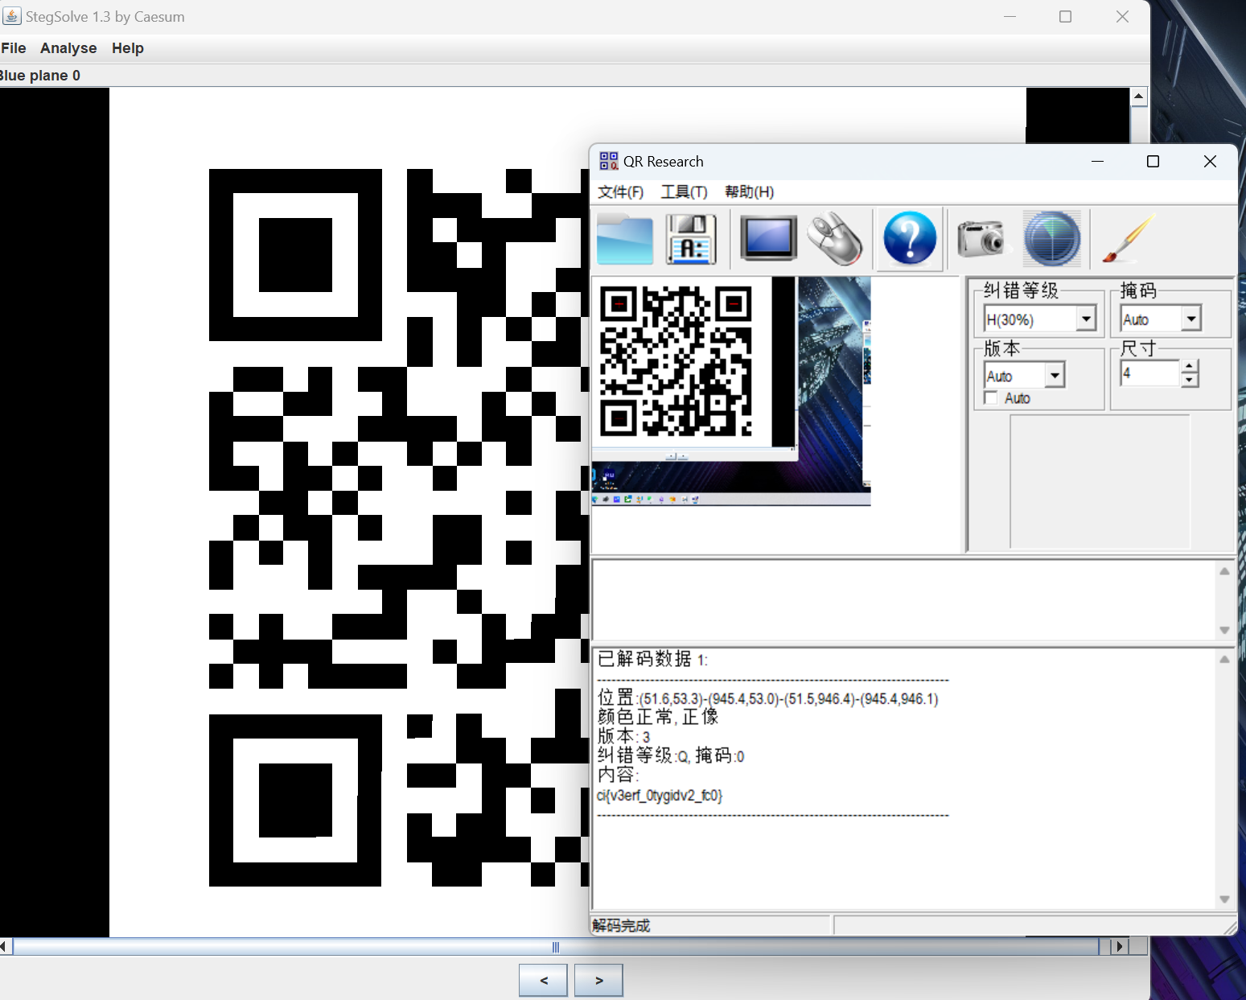Maximize the StegSolve window
The width and height of the screenshot is (1246, 1000).
pos(1066,17)
